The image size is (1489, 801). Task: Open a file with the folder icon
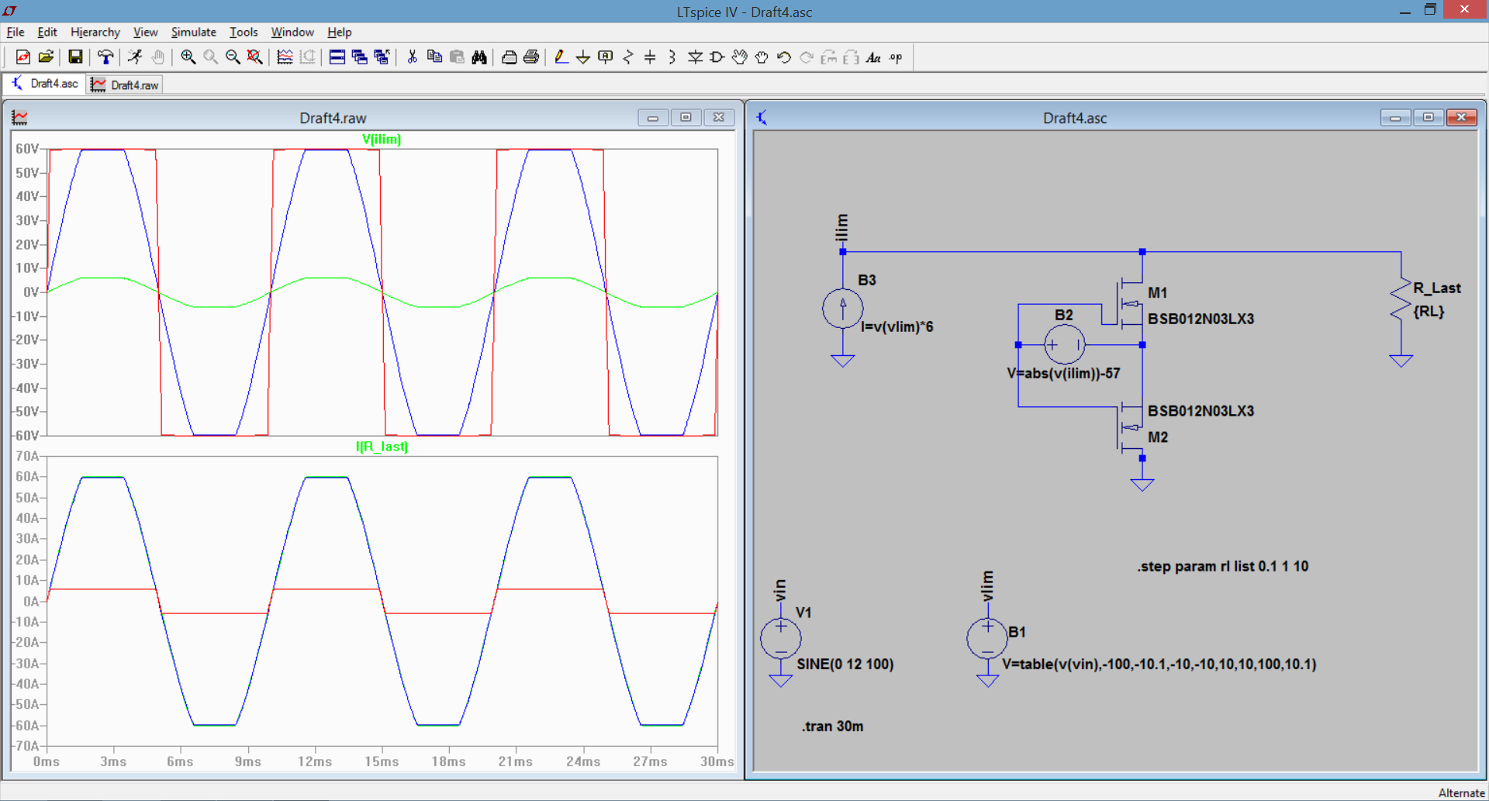point(46,57)
